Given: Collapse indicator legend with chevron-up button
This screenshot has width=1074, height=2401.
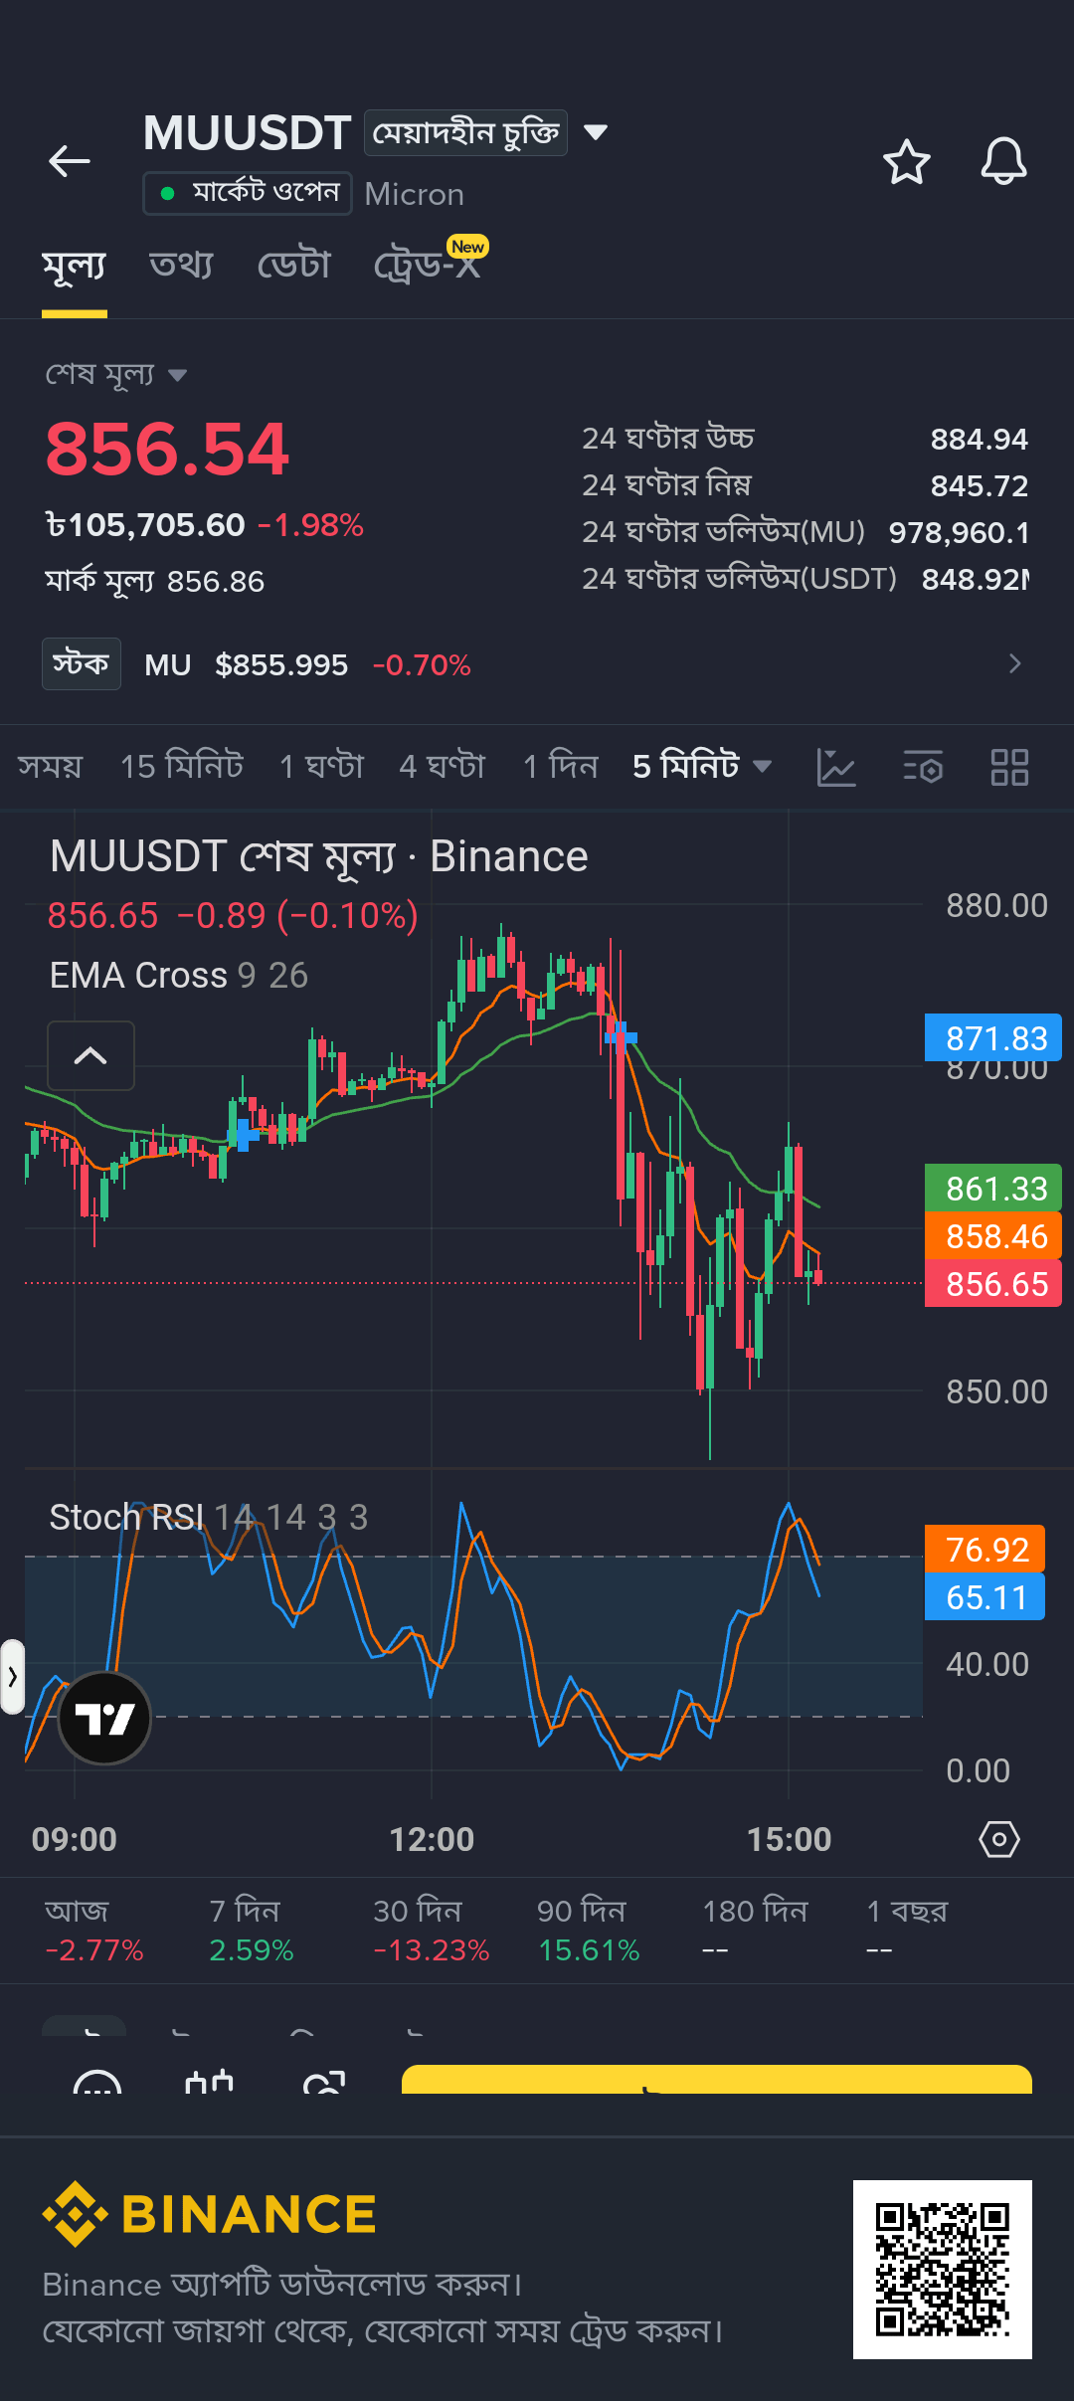Looking at the screenshot, I should pyautogui.click(x=90, y=1055).
